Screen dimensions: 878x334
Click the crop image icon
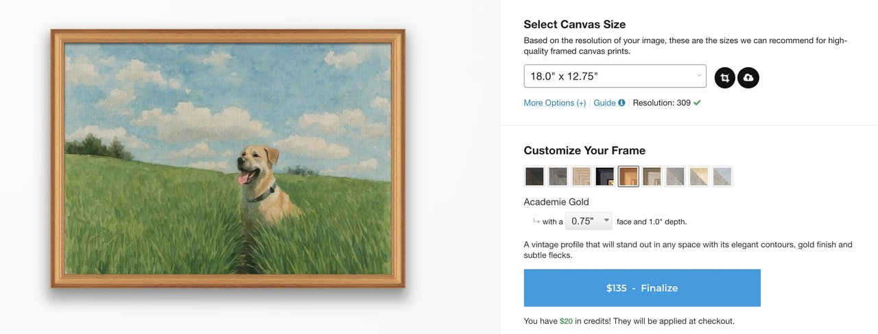click(724, 78)
